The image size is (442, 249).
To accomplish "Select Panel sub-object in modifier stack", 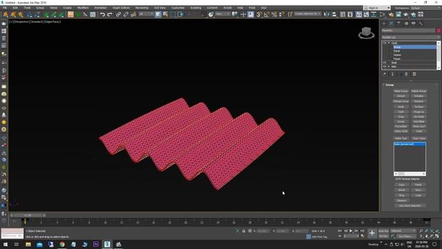I will pyautogui.click(x=396, y=51).
